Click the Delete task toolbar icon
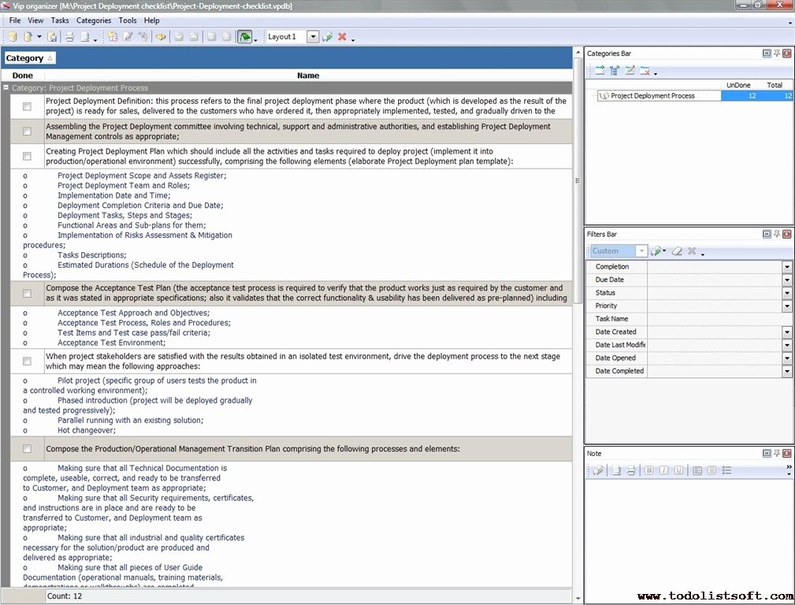 pyautogui.click(x=143, y=36)
